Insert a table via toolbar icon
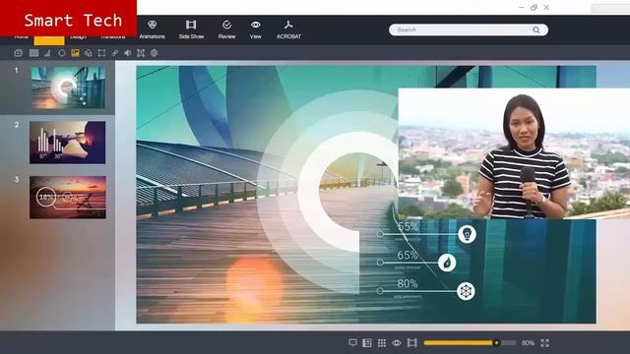 click(x=33, y=53)
